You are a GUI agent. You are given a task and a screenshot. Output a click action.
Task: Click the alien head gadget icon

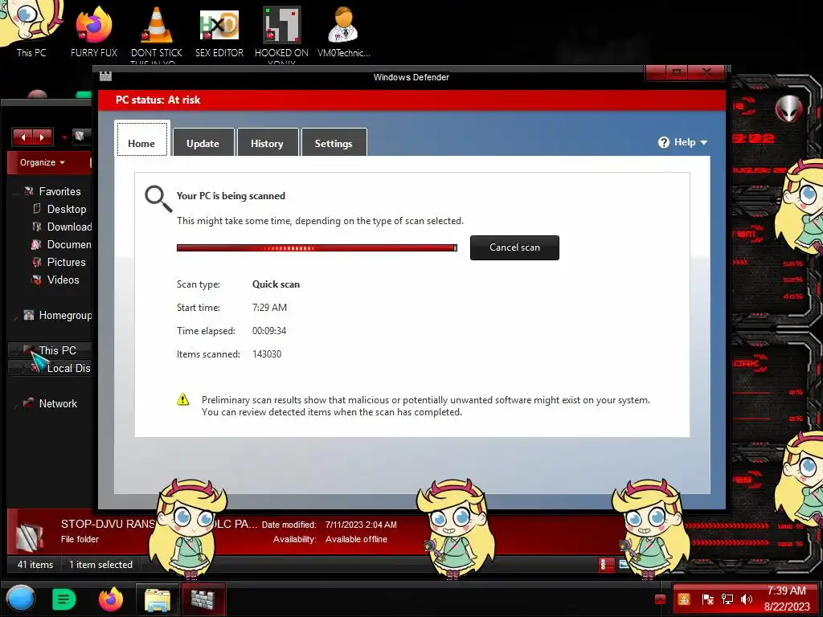tap(789, 109)
